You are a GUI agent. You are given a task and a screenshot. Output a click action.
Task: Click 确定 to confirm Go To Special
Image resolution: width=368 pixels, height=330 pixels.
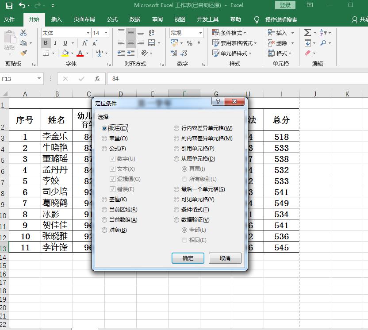click(188, 258)
